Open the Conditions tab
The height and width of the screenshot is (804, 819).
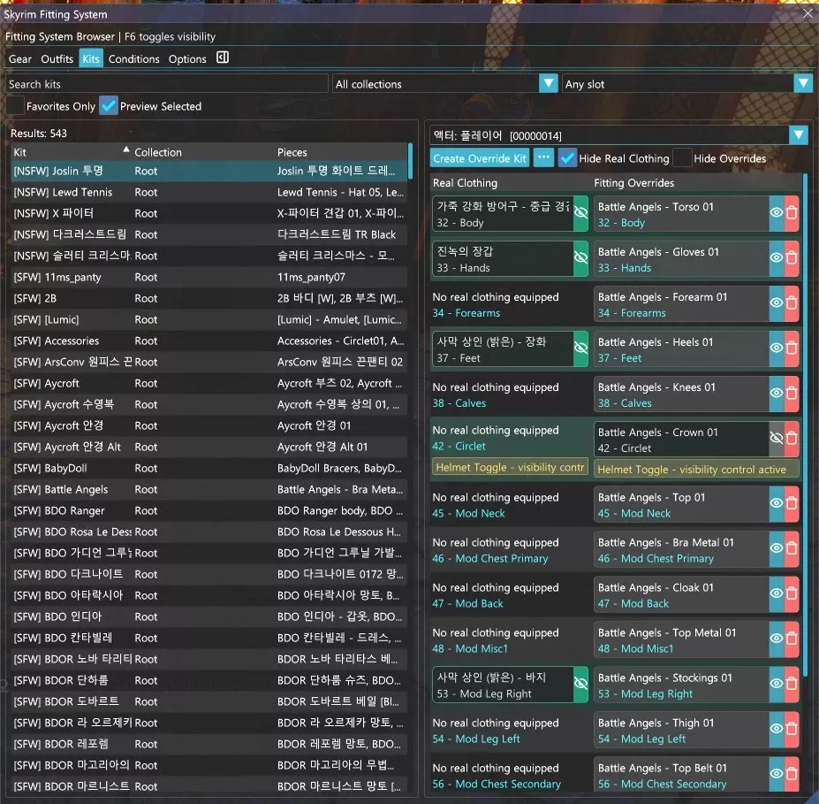(133, 58)
